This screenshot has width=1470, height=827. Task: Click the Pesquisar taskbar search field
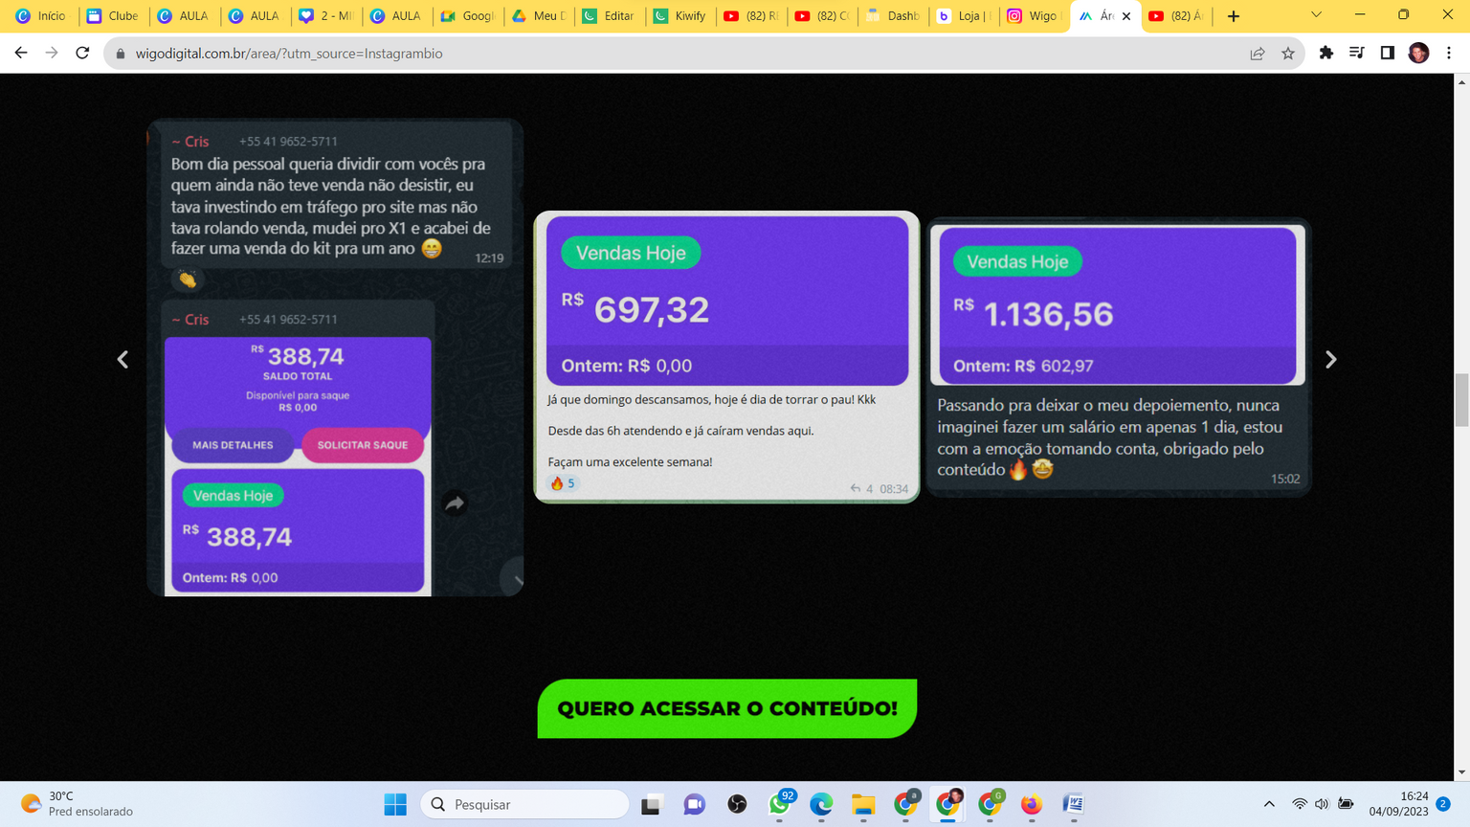point(524,804)
